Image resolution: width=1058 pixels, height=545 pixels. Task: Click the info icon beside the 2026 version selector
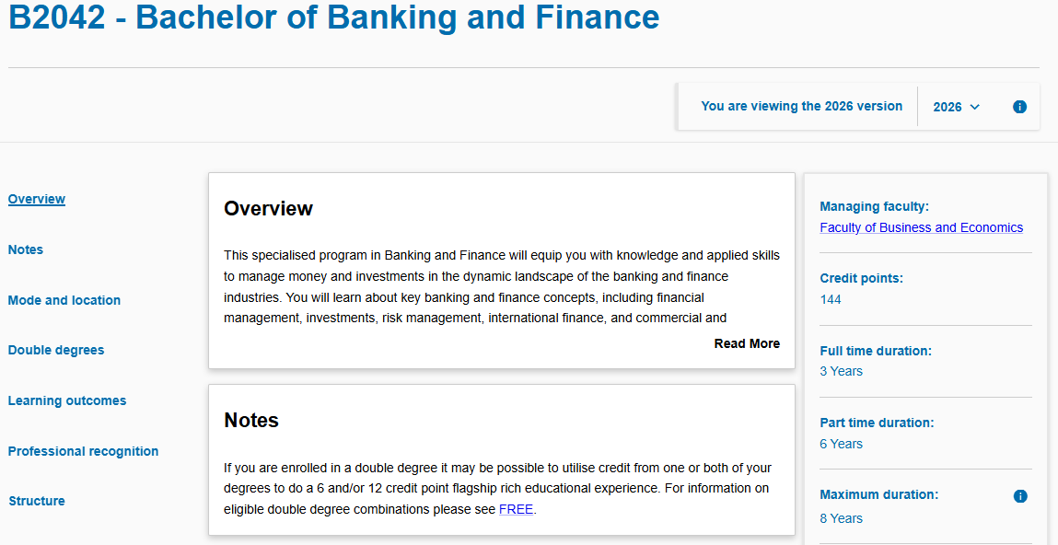[x=1019, y=107]
